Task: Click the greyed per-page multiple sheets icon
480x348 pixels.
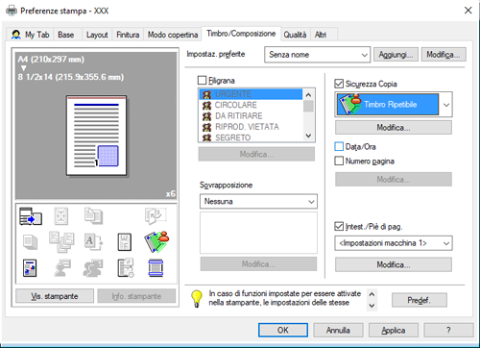Action: pyautogui.click(x=61, y=242)
